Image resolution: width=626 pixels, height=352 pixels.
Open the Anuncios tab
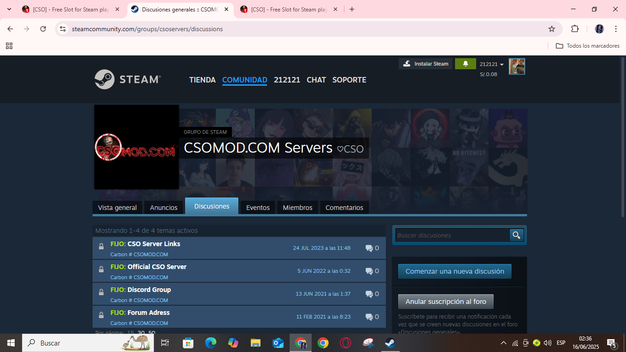click(164, 208)
